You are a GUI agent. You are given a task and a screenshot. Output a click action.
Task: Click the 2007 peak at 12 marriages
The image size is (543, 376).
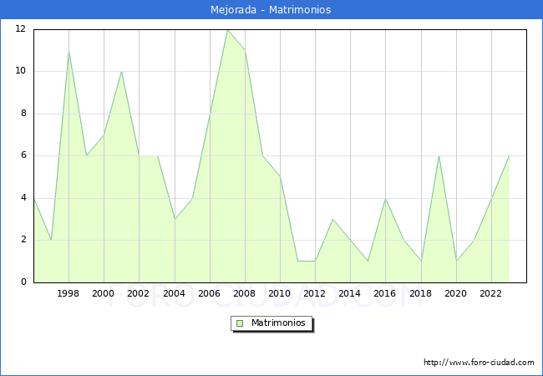pos(227,30)
